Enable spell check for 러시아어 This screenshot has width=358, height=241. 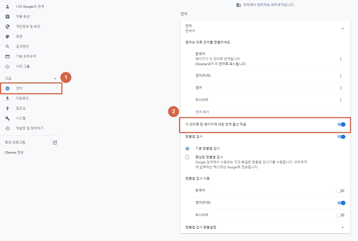pos(340,215)
